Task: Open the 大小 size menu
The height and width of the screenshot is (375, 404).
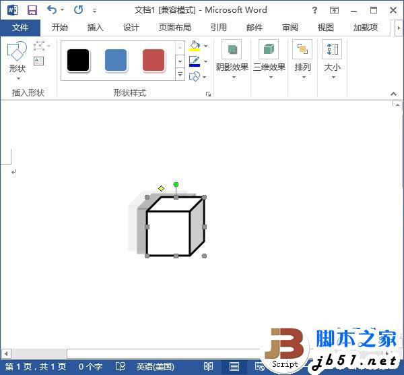Action: (x=332, y=59)
